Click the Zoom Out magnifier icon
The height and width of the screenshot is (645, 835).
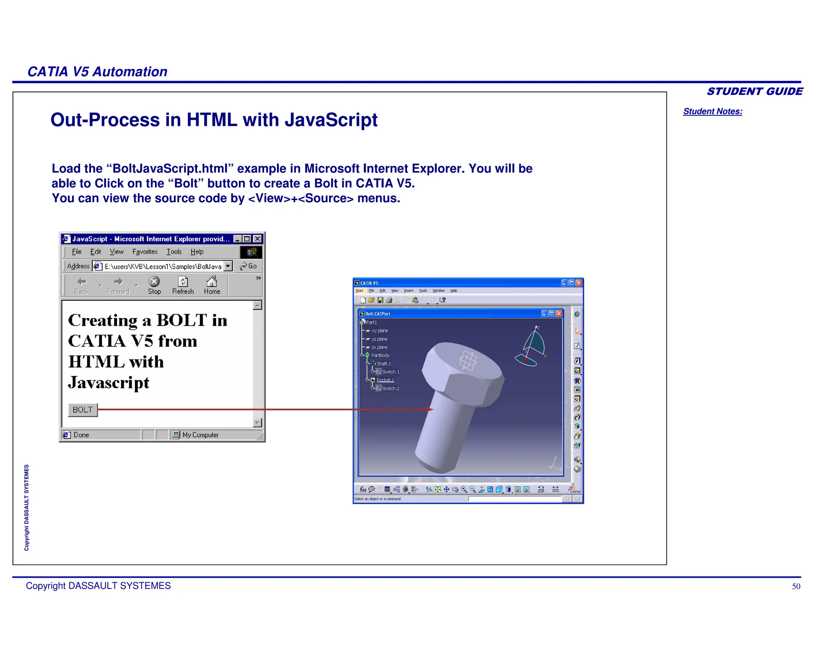tap(473, 489)
